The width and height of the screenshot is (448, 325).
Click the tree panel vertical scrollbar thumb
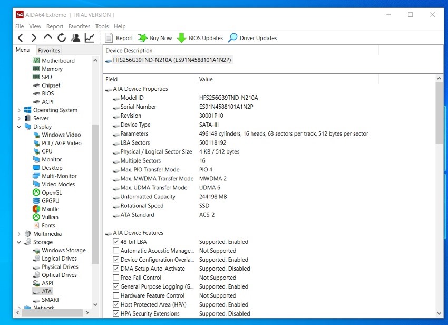point(95,194)
